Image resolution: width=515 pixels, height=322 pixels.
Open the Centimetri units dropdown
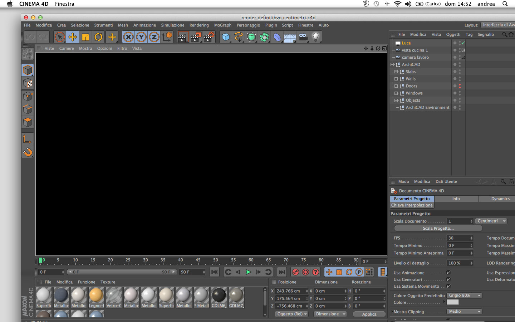pyautogui.click(x=491, y=221)
